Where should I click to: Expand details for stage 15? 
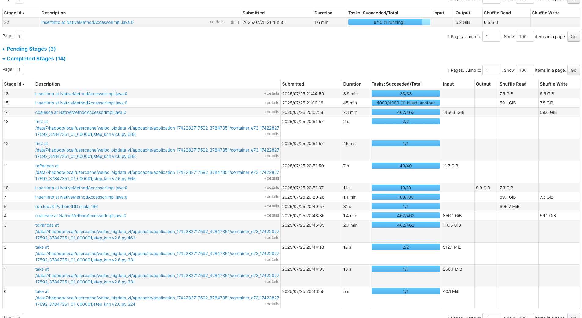tap(271, 103)
